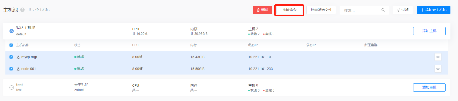Add a host to test pool
Image resolution: width=458 pixels, height=101 pixels.
coord(429,87)
